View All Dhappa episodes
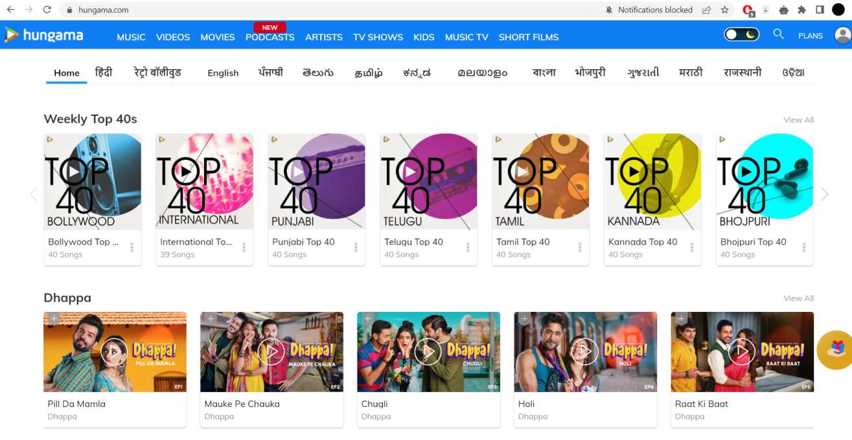852x440 pixels. pyautogui.click(x=798, y=298)
